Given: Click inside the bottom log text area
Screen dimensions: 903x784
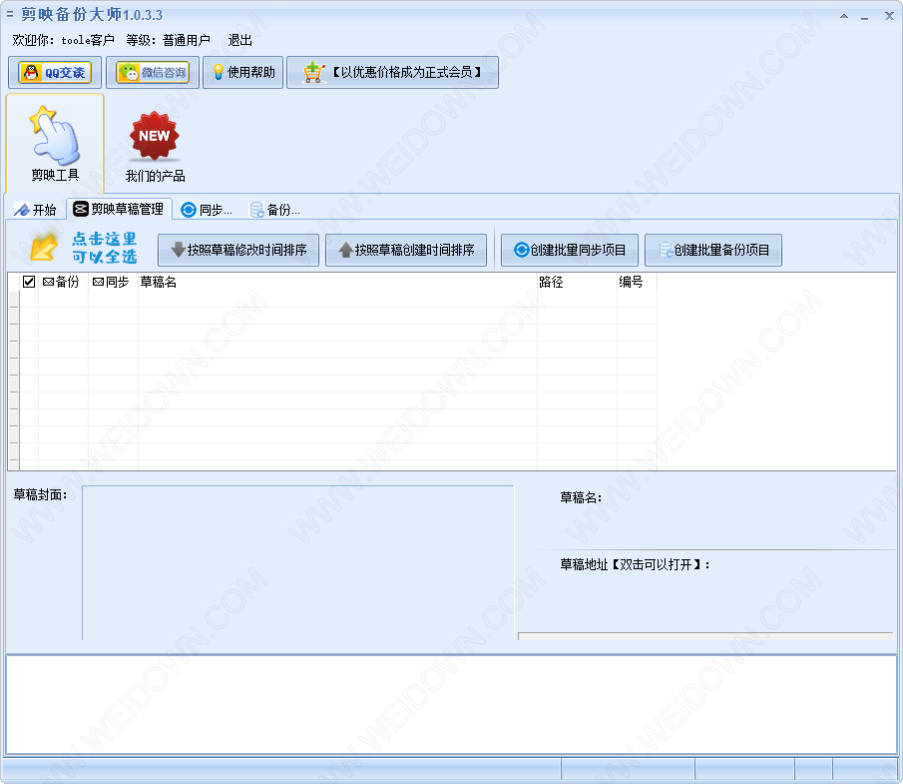Looking at the screenshot, I should 451,704.
